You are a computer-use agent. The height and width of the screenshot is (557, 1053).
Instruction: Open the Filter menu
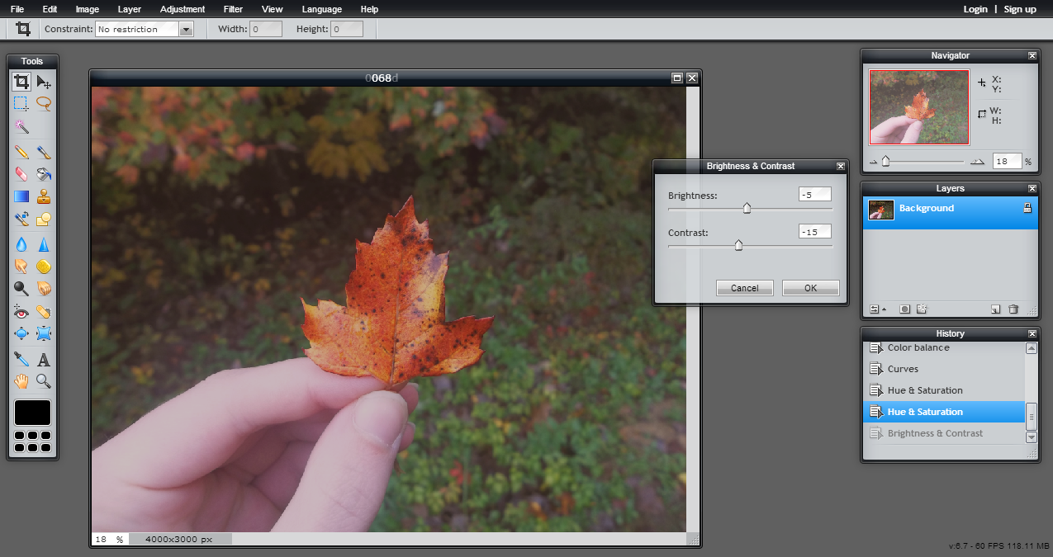pos(233,9)
